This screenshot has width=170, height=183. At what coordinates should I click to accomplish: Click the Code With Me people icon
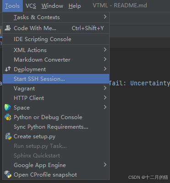(8, 28)
